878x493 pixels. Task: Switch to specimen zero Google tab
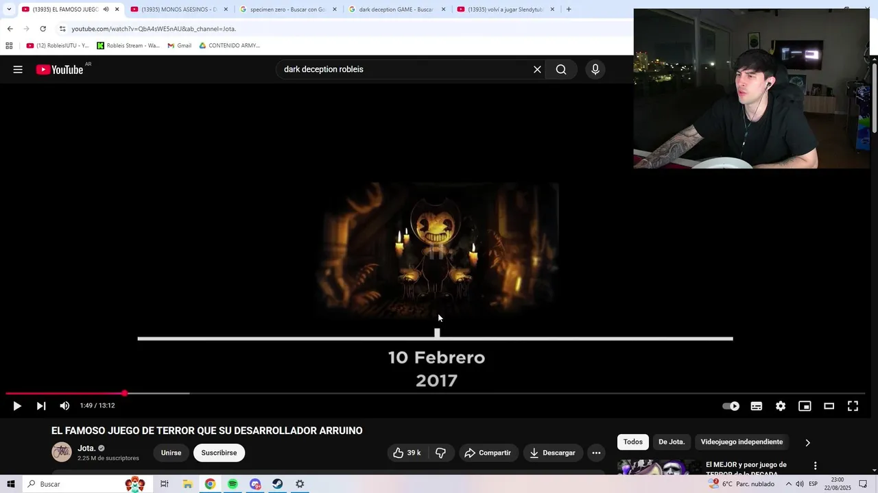(288, 10)
